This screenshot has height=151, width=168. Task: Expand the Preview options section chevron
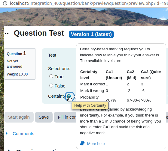(9, 150)
